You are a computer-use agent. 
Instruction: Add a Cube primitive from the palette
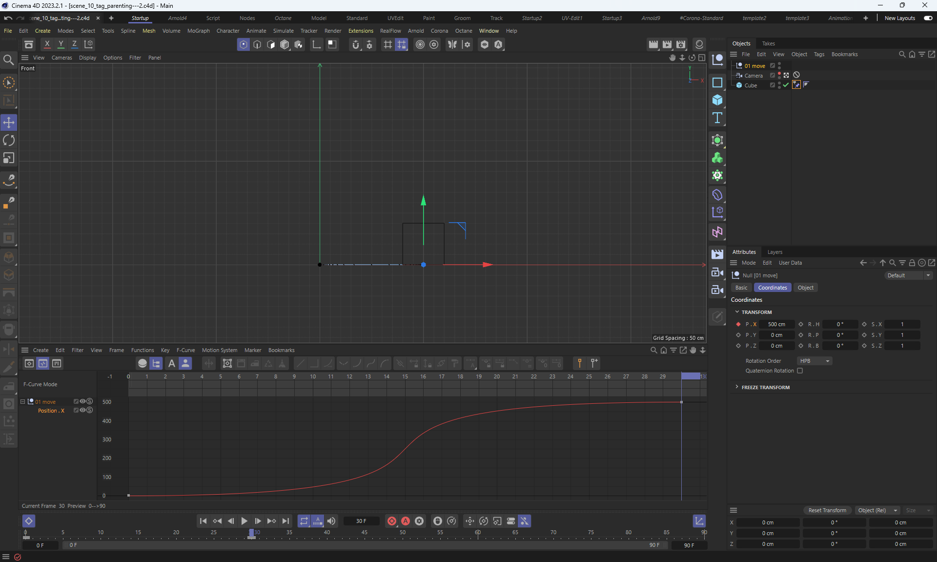[717, 100]
